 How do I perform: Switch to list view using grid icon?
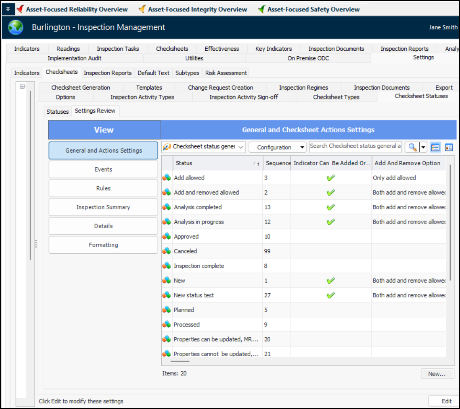click(x=435, y=147)
